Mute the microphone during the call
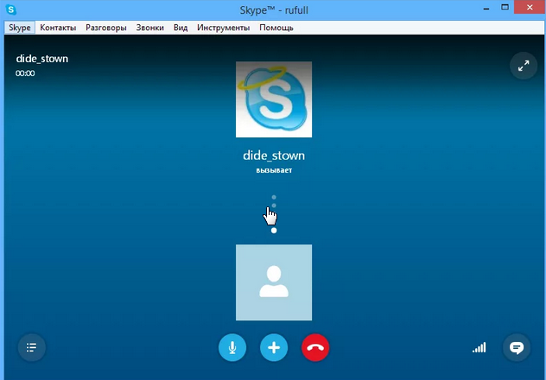Screen dimensions: 546x380 (x=232, y=347)
